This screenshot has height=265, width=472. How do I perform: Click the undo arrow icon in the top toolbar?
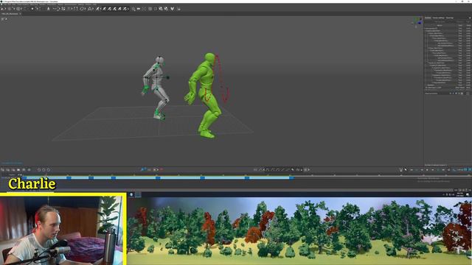point(3,9)
